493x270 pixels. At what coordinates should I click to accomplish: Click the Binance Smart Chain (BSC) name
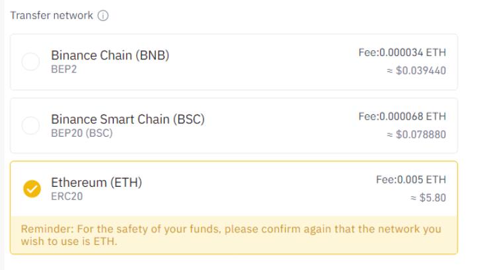point(128,119)
